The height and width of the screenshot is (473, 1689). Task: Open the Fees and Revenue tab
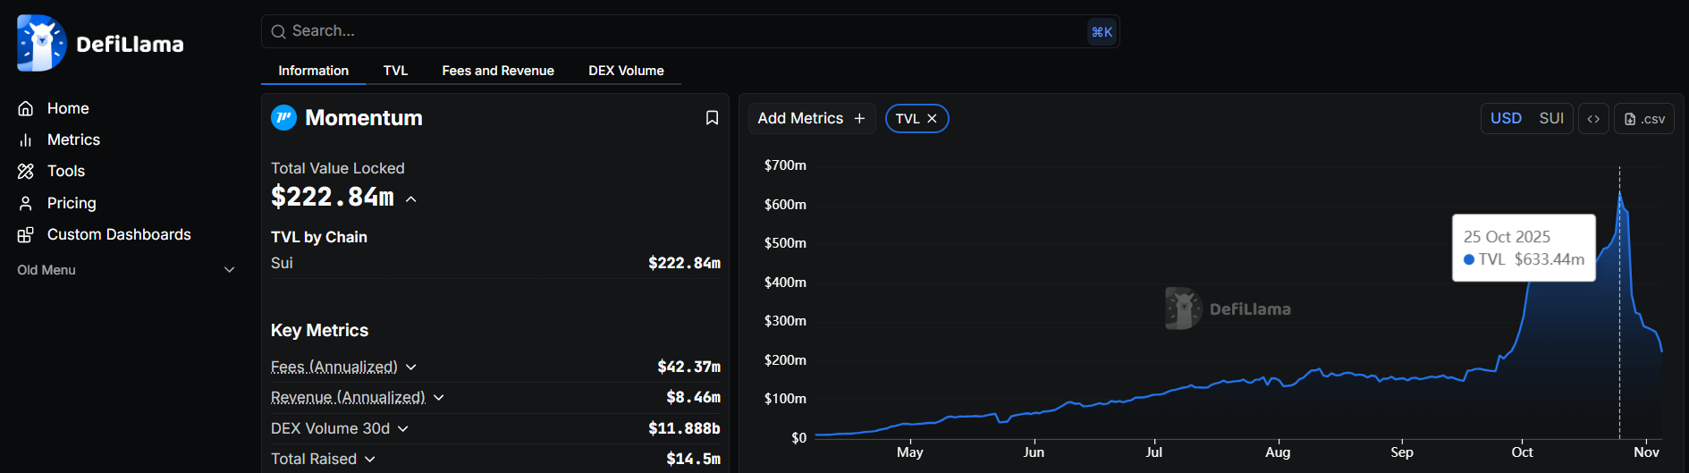(x=498, y=71)
